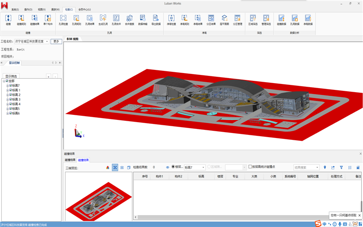Uncheck the 标高7 tree checkbox
This screenshot has width=363, height=227.
pos(10,85)
